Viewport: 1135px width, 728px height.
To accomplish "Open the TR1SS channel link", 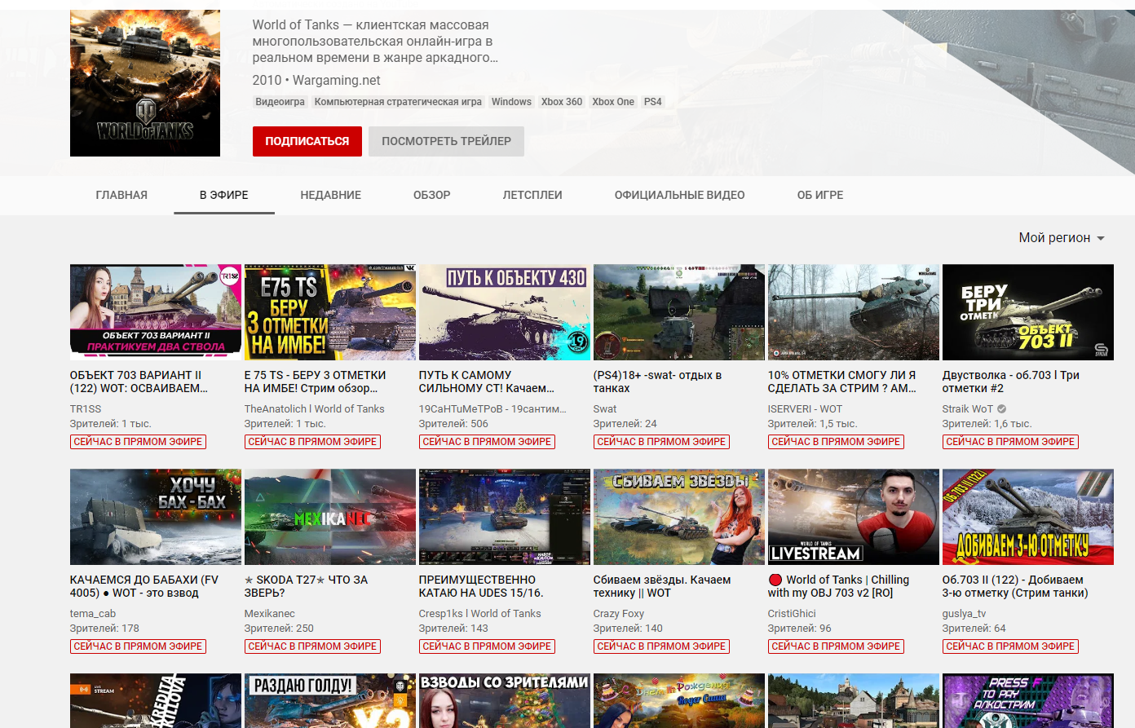I will tap(86, 409).
